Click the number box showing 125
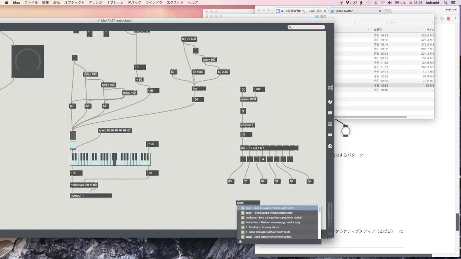461x259 pixels. [152, 144]
